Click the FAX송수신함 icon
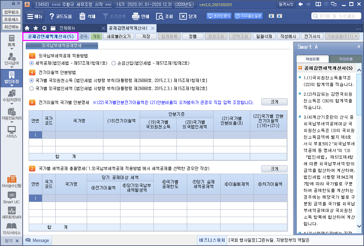 (x=11, y=181)
